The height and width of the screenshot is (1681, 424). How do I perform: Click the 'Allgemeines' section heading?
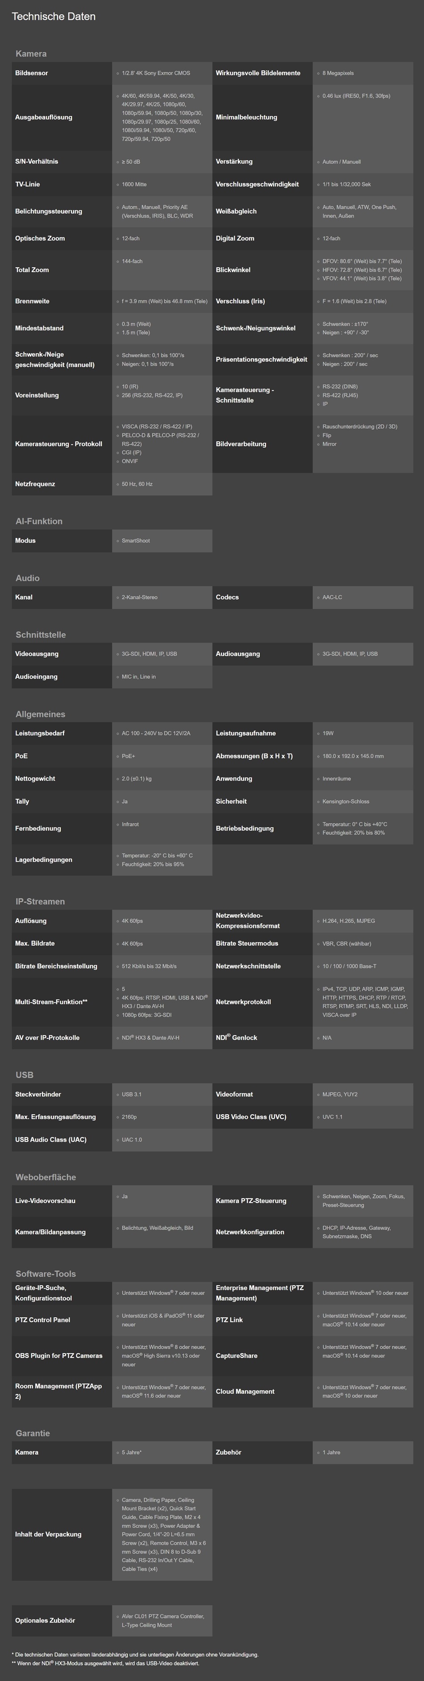coord(41,714)
